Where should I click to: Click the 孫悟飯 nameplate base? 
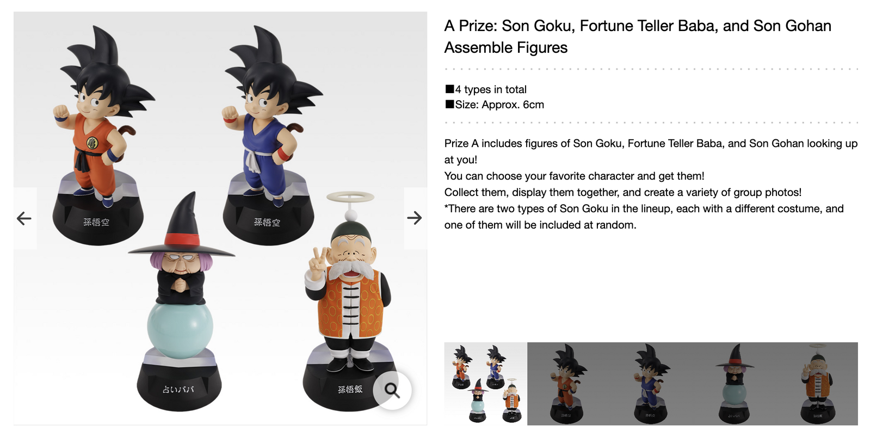(349, 390)
